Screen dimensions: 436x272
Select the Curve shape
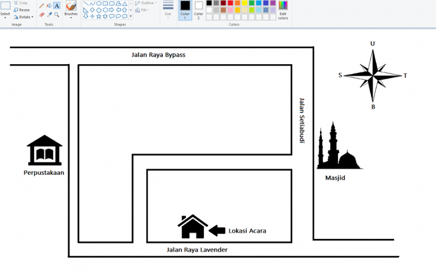[92, 4]
